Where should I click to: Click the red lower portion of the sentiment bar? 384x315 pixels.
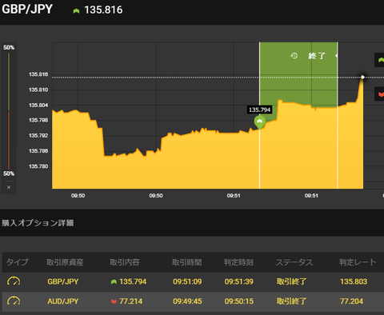tap(9, 140)
